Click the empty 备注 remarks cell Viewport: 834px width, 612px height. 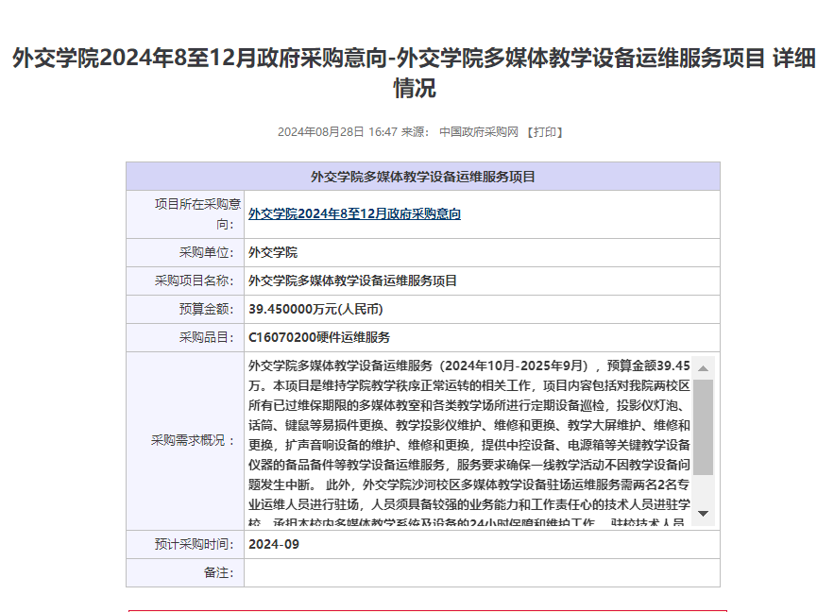tap(481, 572)
